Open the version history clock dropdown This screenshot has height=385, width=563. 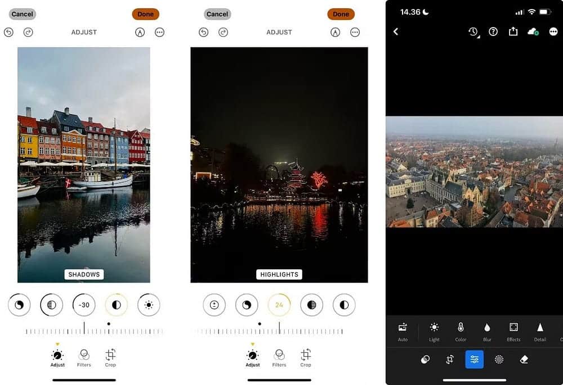pos(473,32)
